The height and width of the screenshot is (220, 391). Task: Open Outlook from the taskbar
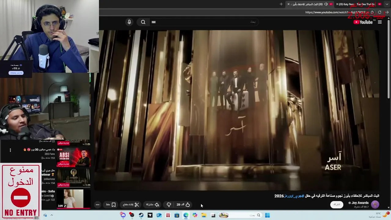click(x=159, y=215)
